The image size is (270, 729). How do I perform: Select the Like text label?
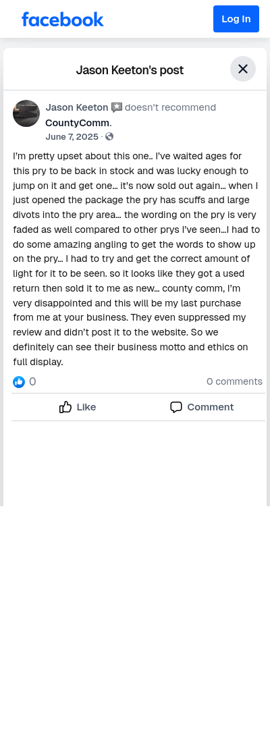tap(86, 407)
